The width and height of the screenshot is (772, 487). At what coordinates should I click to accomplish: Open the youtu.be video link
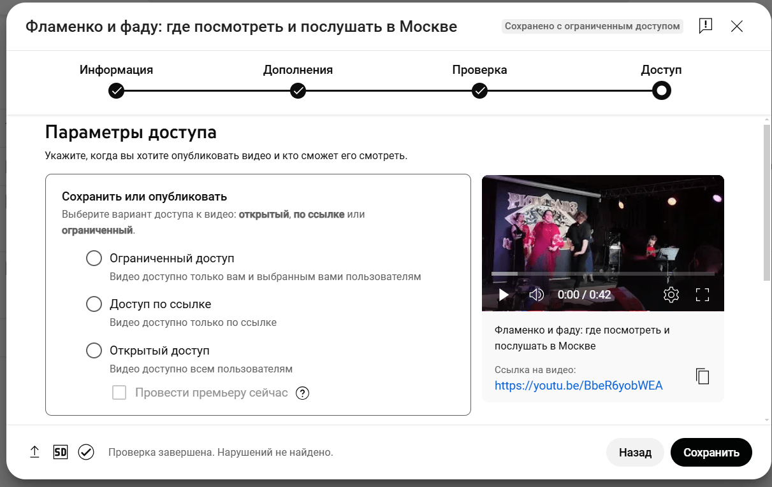click(x=579, y=385)
